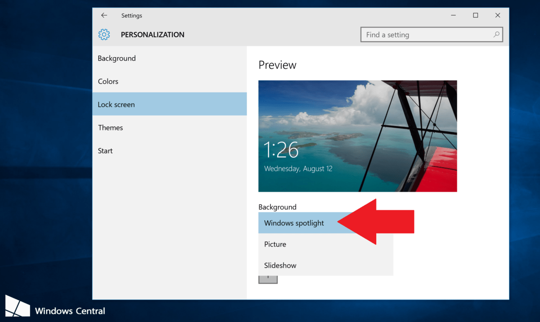Click the partially hidden plus button below the dropdown
Screen dimensions: 540x322
pyautogui.click(x=268, y=279)
